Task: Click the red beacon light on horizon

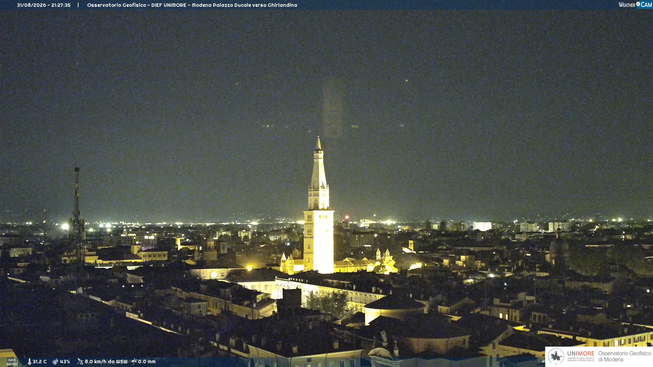Action: [347, 217]
